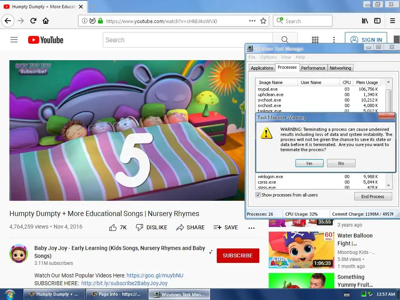Open more actions ellipsis under the video
Screen dimensions: 400x300
click(252, 228)
